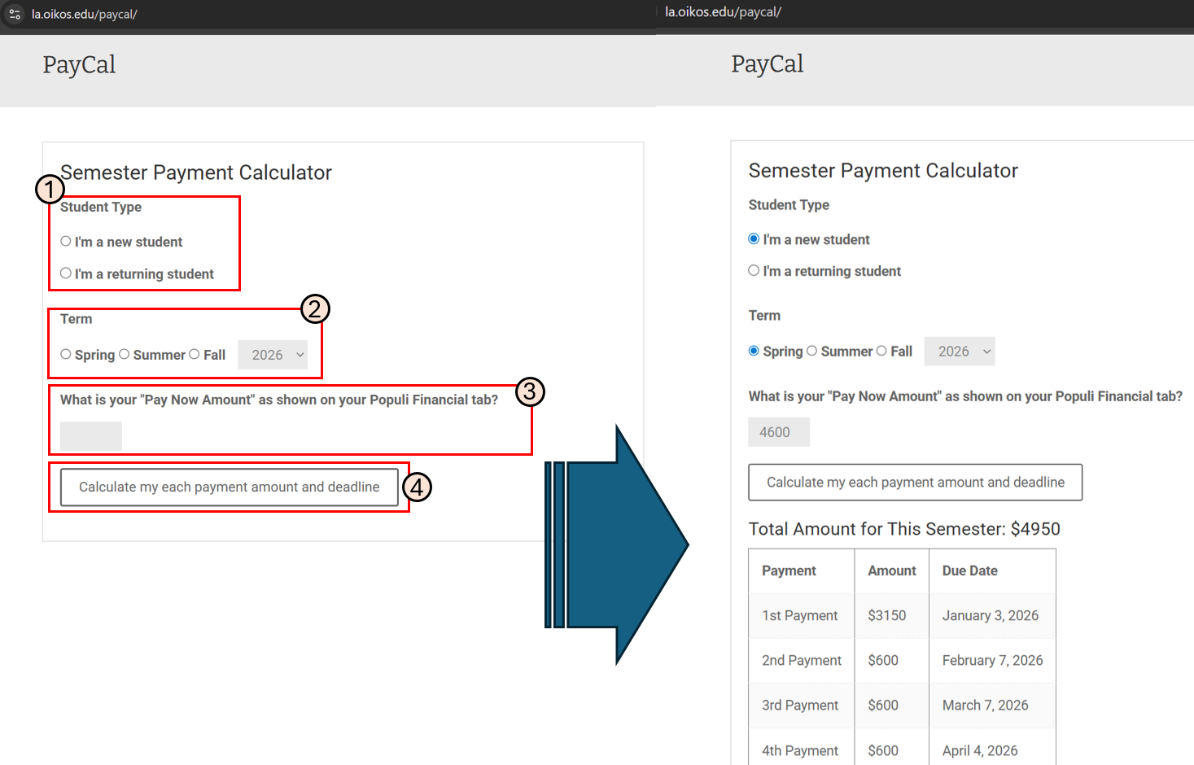Click the circled number 2 callout
Screen dimensions: 1194x765
(x=315, y=309)
